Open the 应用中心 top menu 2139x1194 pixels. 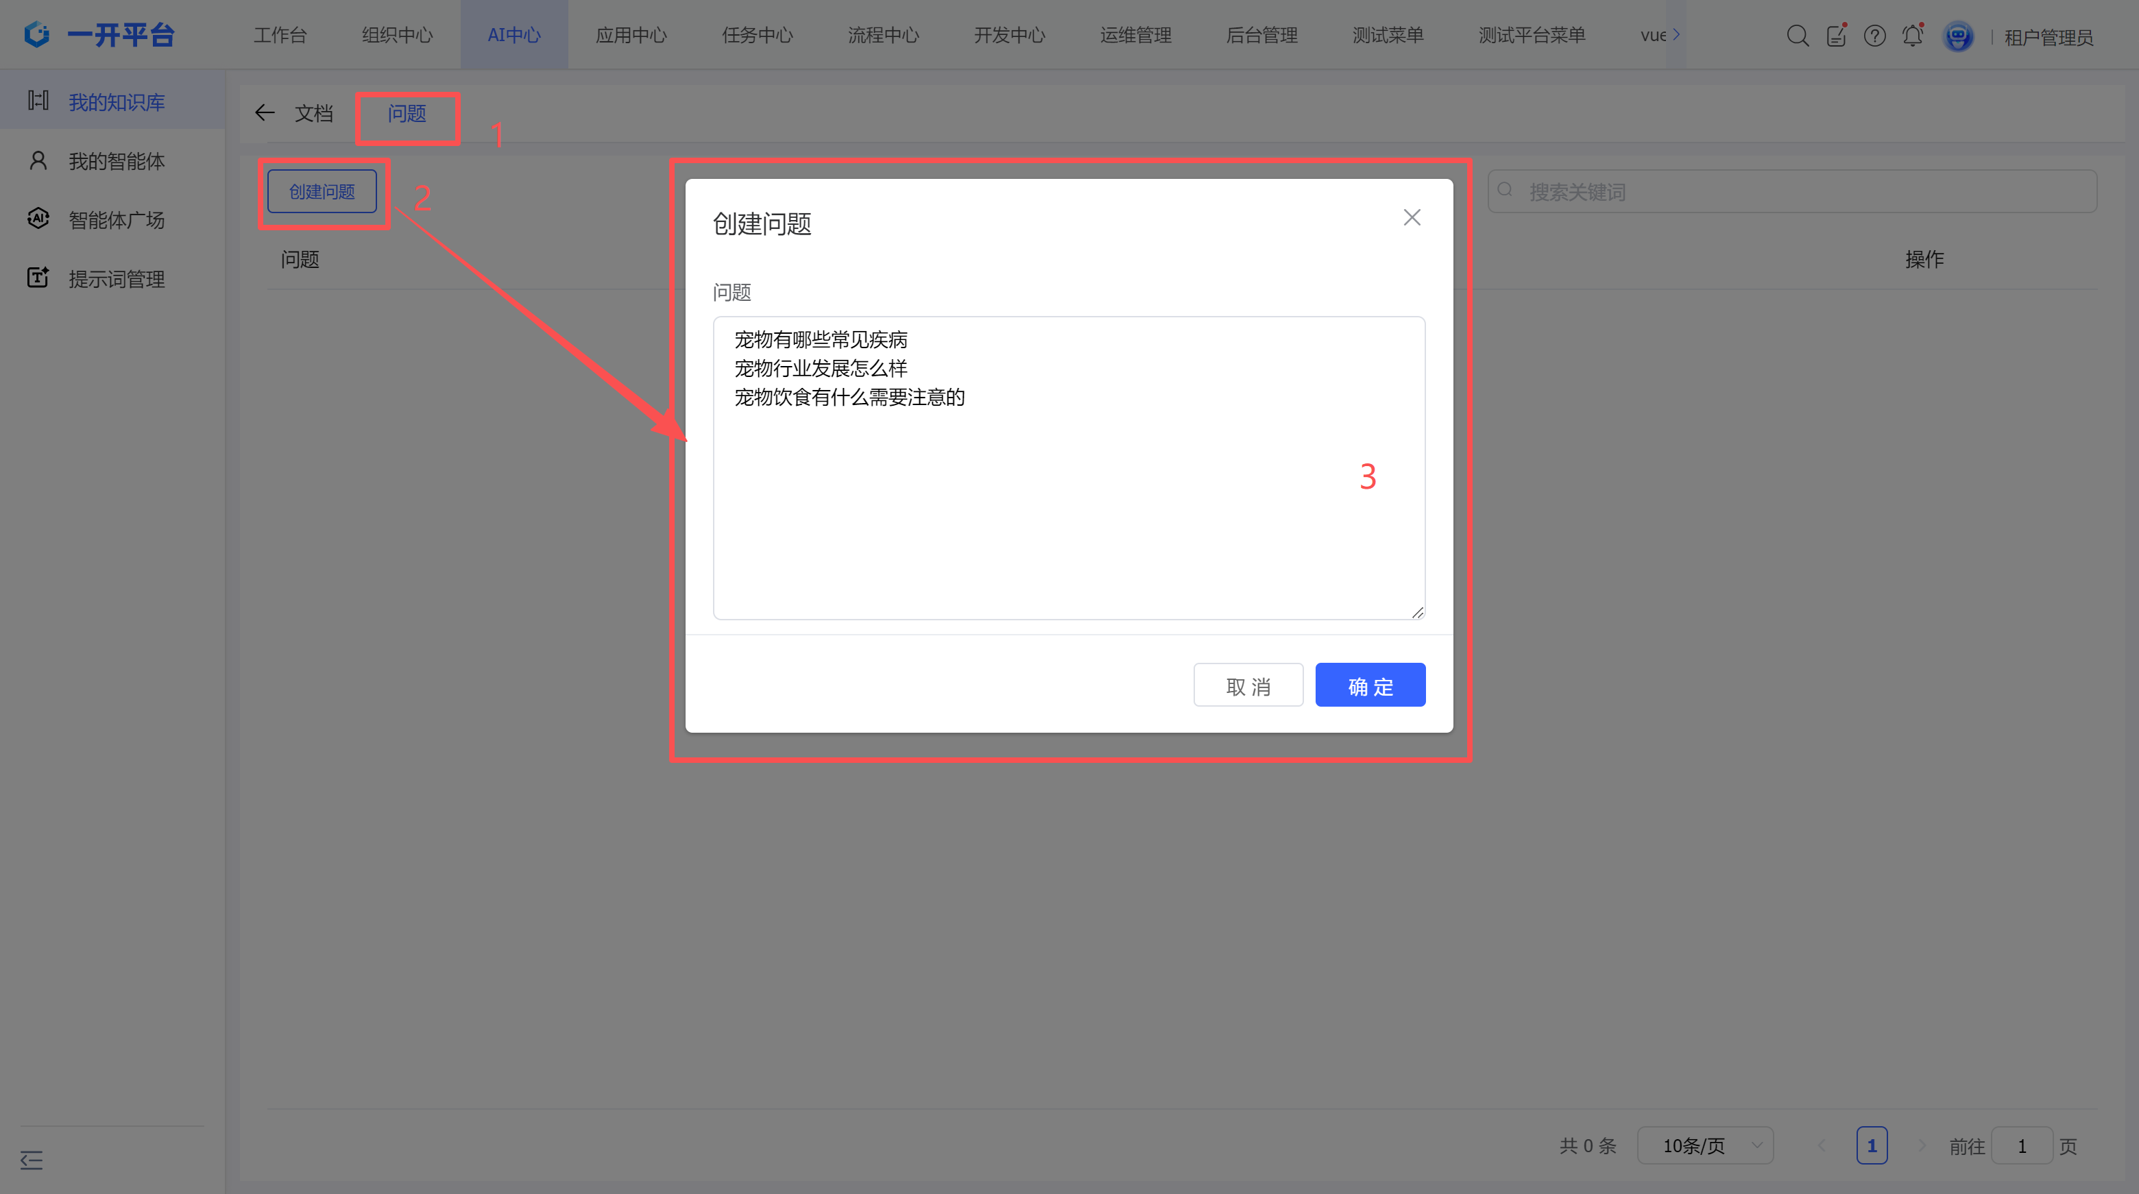click(x=631, y=35)
